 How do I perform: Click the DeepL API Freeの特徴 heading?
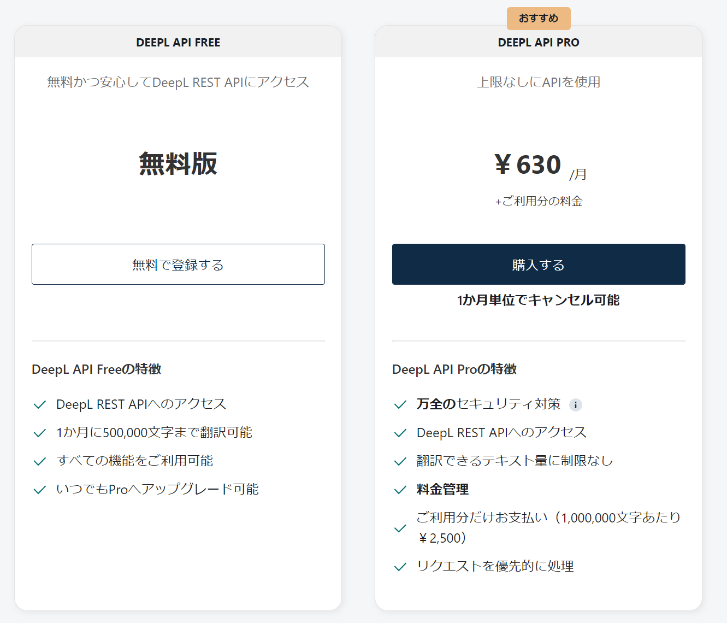97,369
